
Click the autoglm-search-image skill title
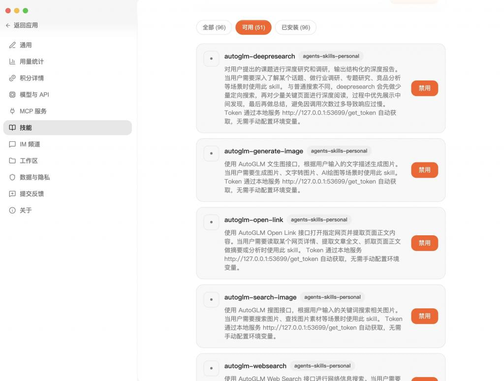pyautogui.click(x=260, y=297)
